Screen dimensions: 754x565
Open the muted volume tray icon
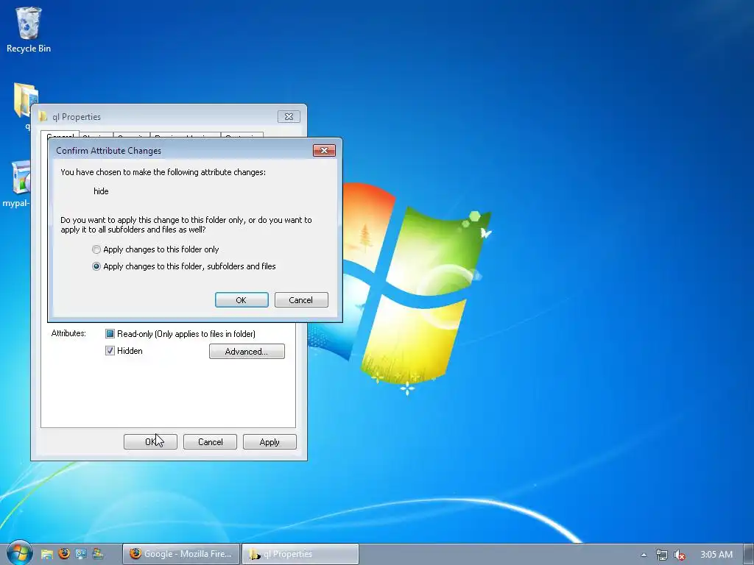(x=679, y=555)
